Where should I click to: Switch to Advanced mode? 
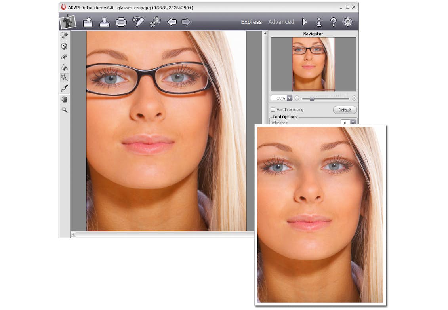pyautogui.click(x=281, y=22)
